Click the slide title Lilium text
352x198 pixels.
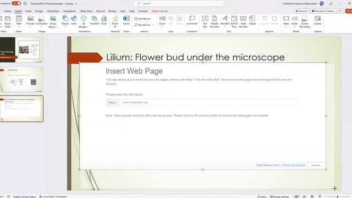coord(195,57)
